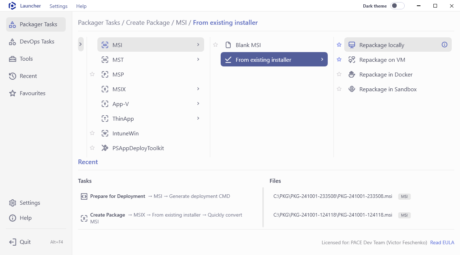460x255 pixels.
Task: Click the PSAppDeployToolkit tools icon
Action: point(105,148)
